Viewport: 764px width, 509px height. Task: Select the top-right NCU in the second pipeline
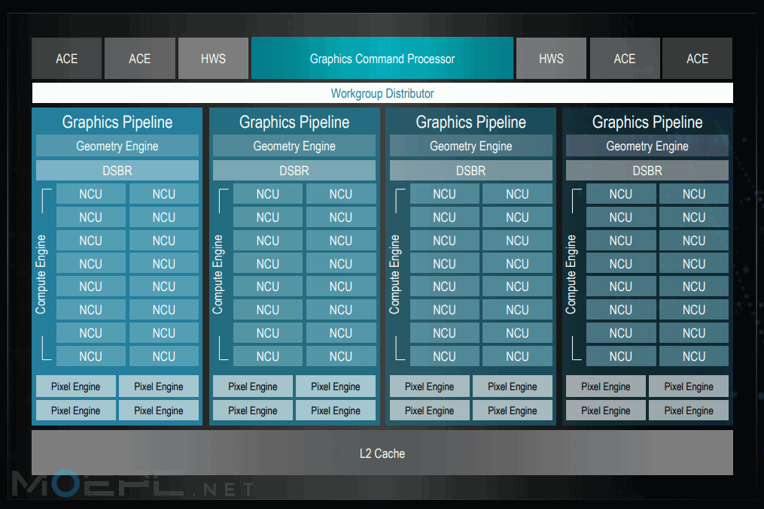[x=340, y=194]
